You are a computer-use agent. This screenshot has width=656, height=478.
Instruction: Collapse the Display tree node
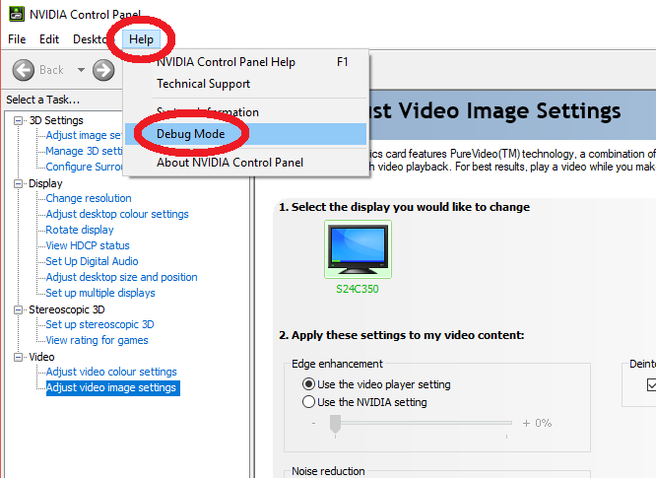coord(18,183)
